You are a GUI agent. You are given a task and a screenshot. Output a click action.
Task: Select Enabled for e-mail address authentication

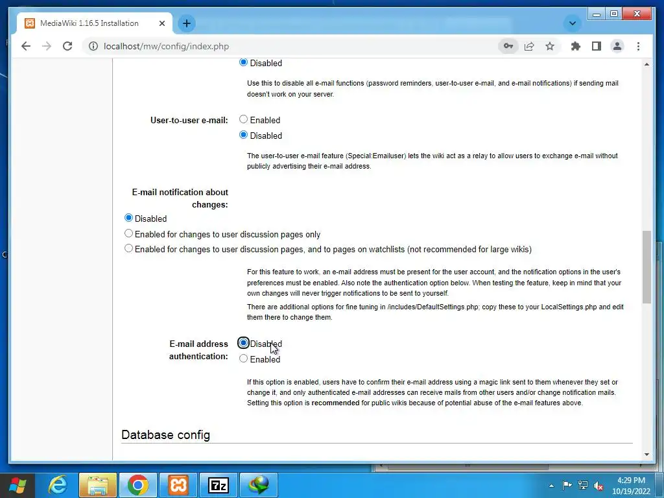(243, 359)
